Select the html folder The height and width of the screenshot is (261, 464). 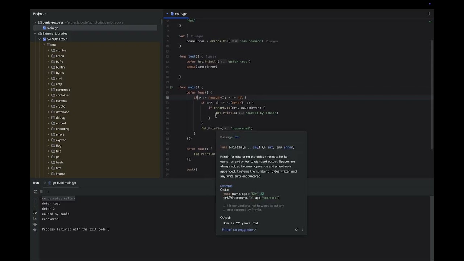(59, 168)
